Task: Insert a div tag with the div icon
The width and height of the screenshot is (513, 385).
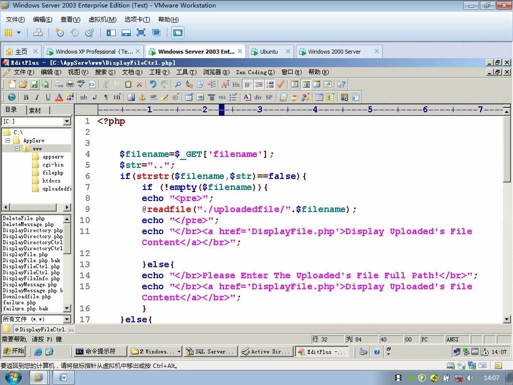Action: [x=258, y=97]
